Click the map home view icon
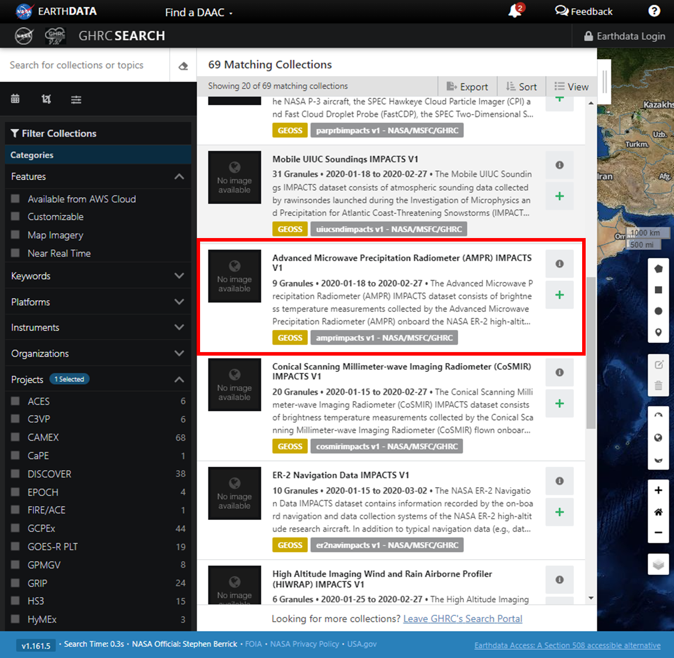Screen dimensions: 674x658 658,512
